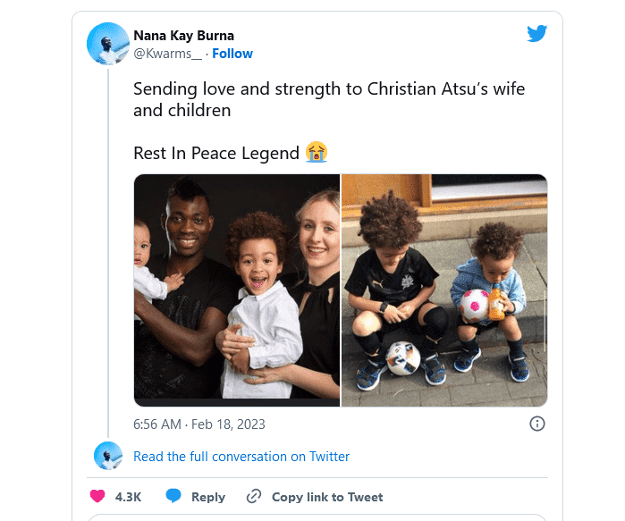Click the chain link icon
Viewport: 625px width, 521px height.
pyautogui.click(x=254, y=496)
